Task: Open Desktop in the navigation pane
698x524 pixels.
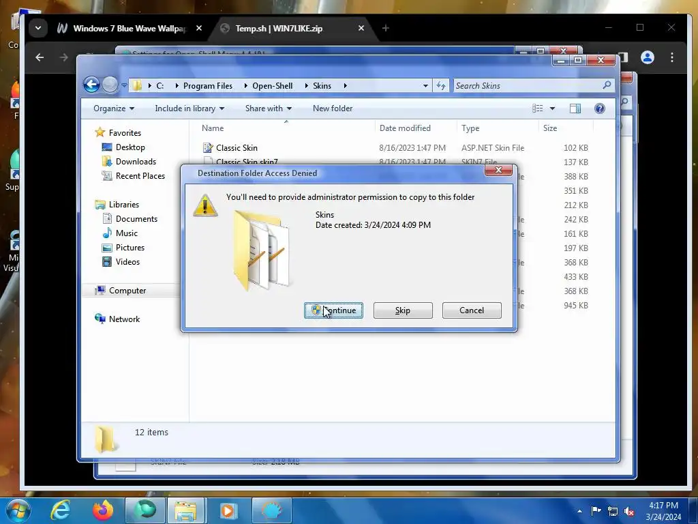Action: pos(123,147)
